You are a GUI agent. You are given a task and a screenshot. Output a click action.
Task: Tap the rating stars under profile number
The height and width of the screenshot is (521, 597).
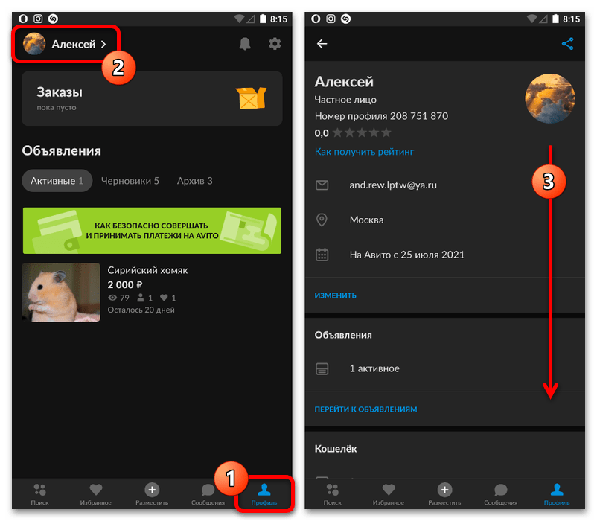coord(361,133)
